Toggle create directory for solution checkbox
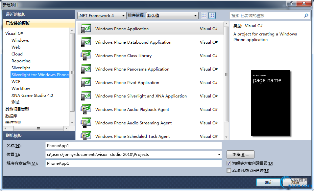The image size is (314, 191). pyautogui.click(x=229, y=163)
